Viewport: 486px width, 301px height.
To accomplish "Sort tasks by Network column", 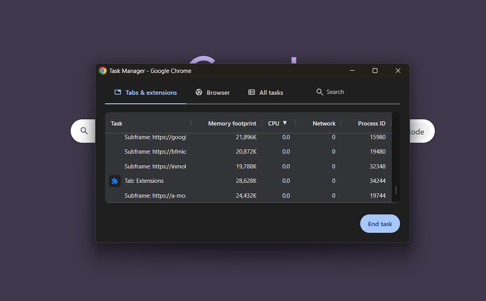I will (324, 123).
